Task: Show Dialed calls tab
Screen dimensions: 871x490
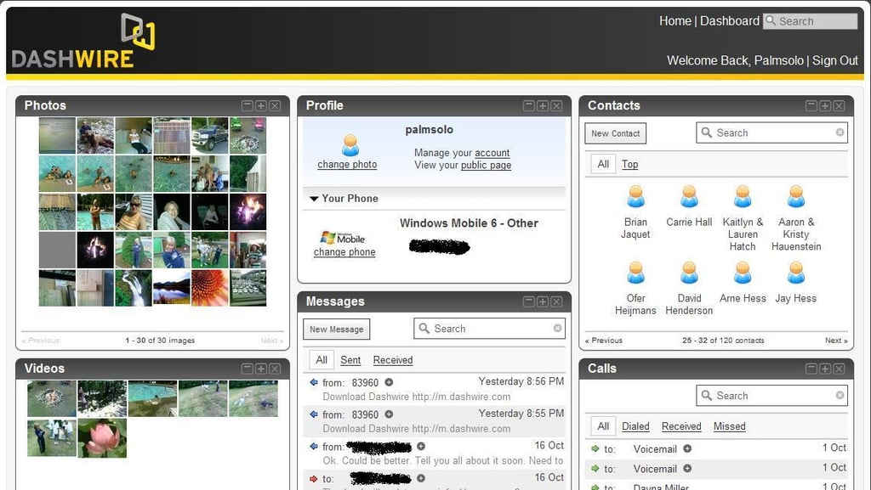Action: pyautogui.click(x=635, y=426)
